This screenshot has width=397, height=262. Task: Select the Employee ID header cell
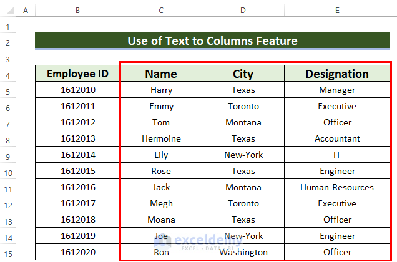point(77,74)
